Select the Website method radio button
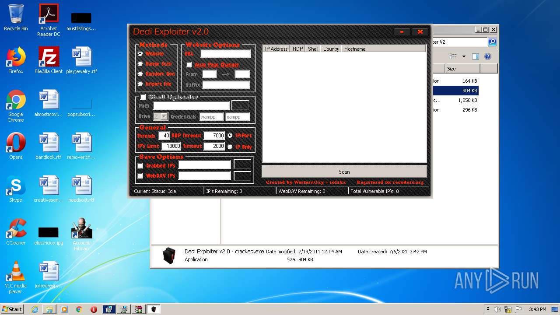This screenshot has height=315, width=560. click(x=140, y=54)
